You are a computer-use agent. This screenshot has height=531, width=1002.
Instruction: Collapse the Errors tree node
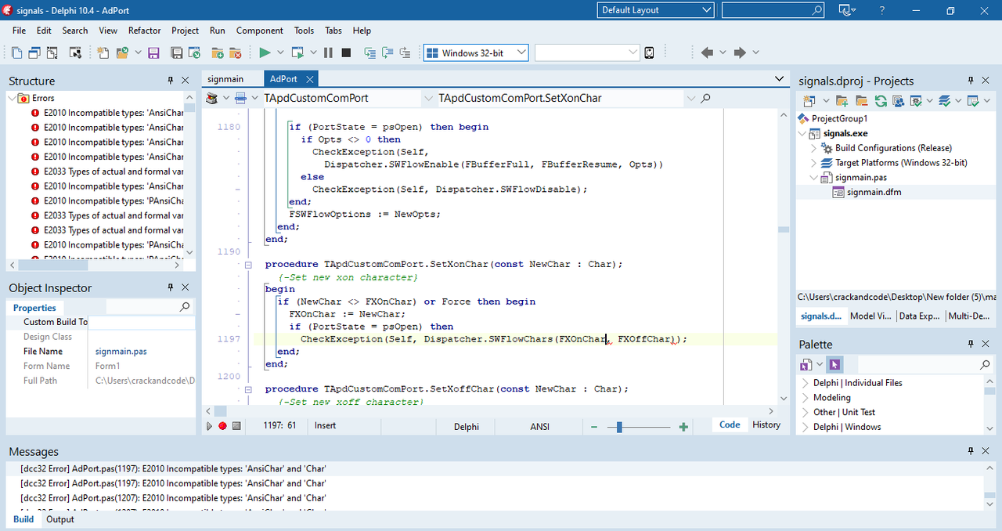click(x=13, y=98)
